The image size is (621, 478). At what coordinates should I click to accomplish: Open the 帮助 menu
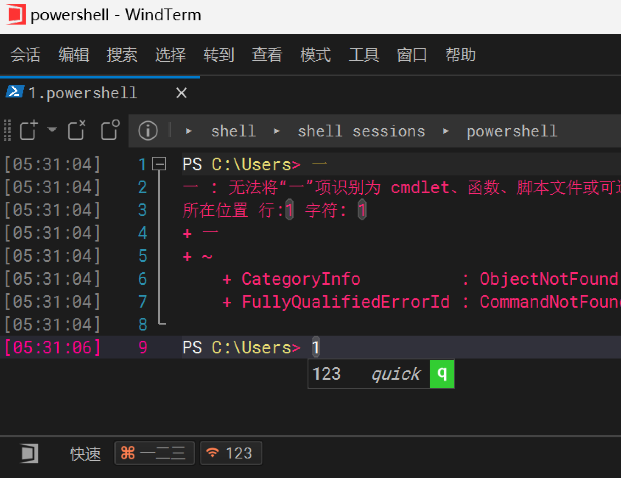coord(461,55)
